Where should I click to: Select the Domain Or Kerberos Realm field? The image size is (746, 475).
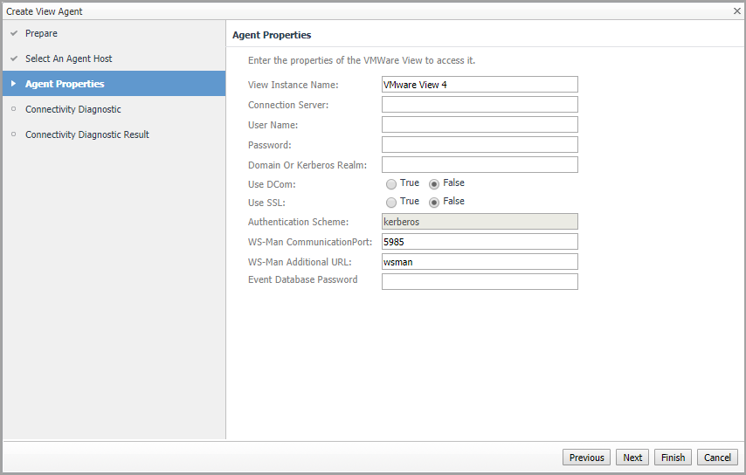point(480,165)
